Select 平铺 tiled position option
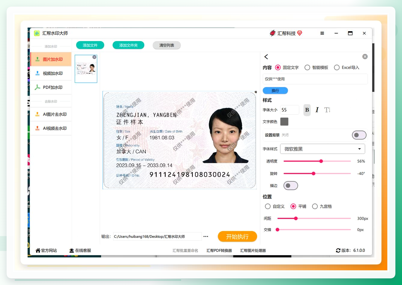The image size is (402, 285). (293, 206)
